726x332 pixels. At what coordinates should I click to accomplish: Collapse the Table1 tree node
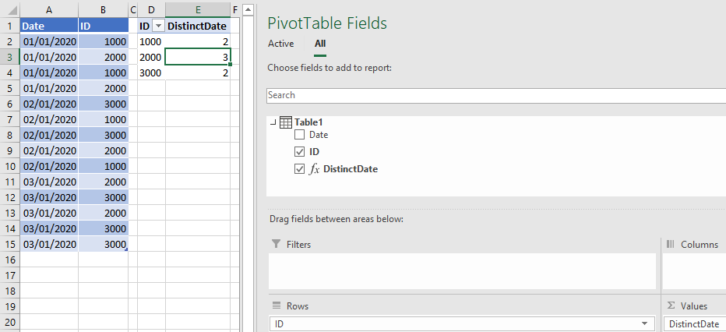click(273, 122)
